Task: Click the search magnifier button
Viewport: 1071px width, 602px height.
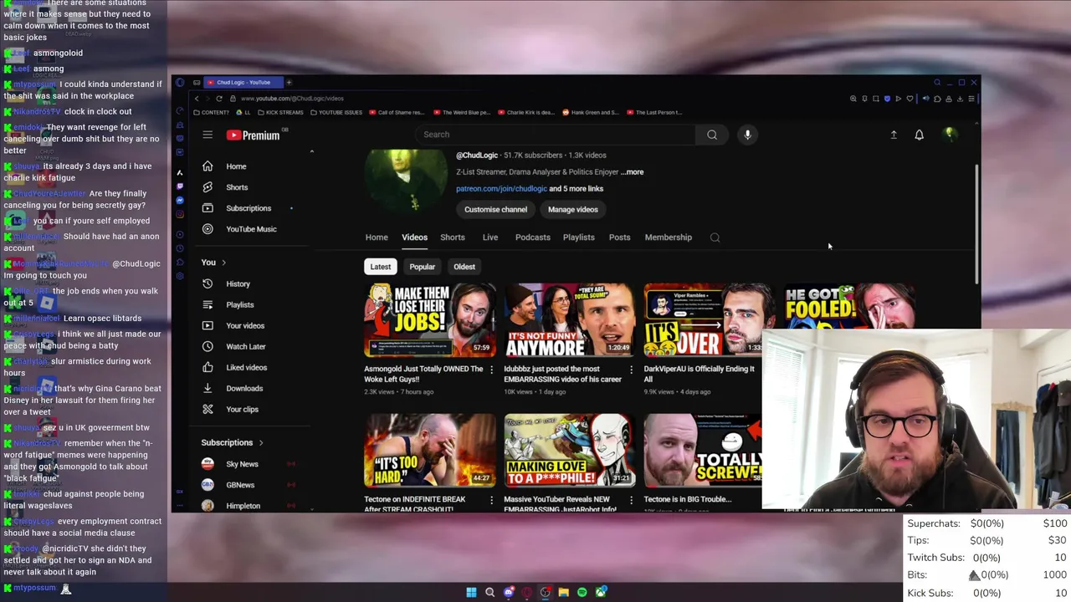Action: pos(712,135)
